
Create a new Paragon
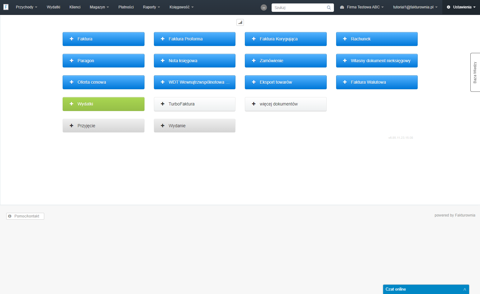[x=103, y=61]
